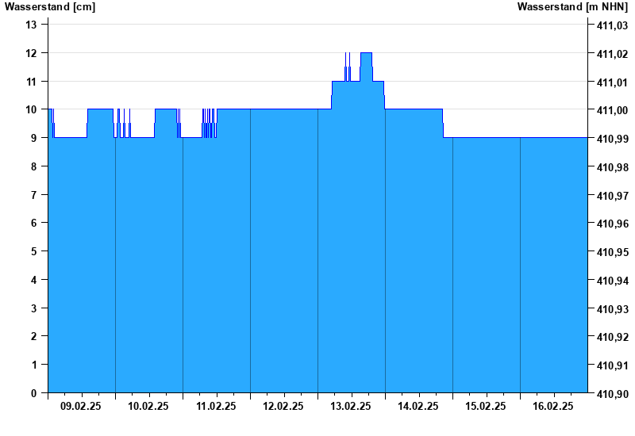Select the 12.02.25 date label

click(x=283, y=406)
